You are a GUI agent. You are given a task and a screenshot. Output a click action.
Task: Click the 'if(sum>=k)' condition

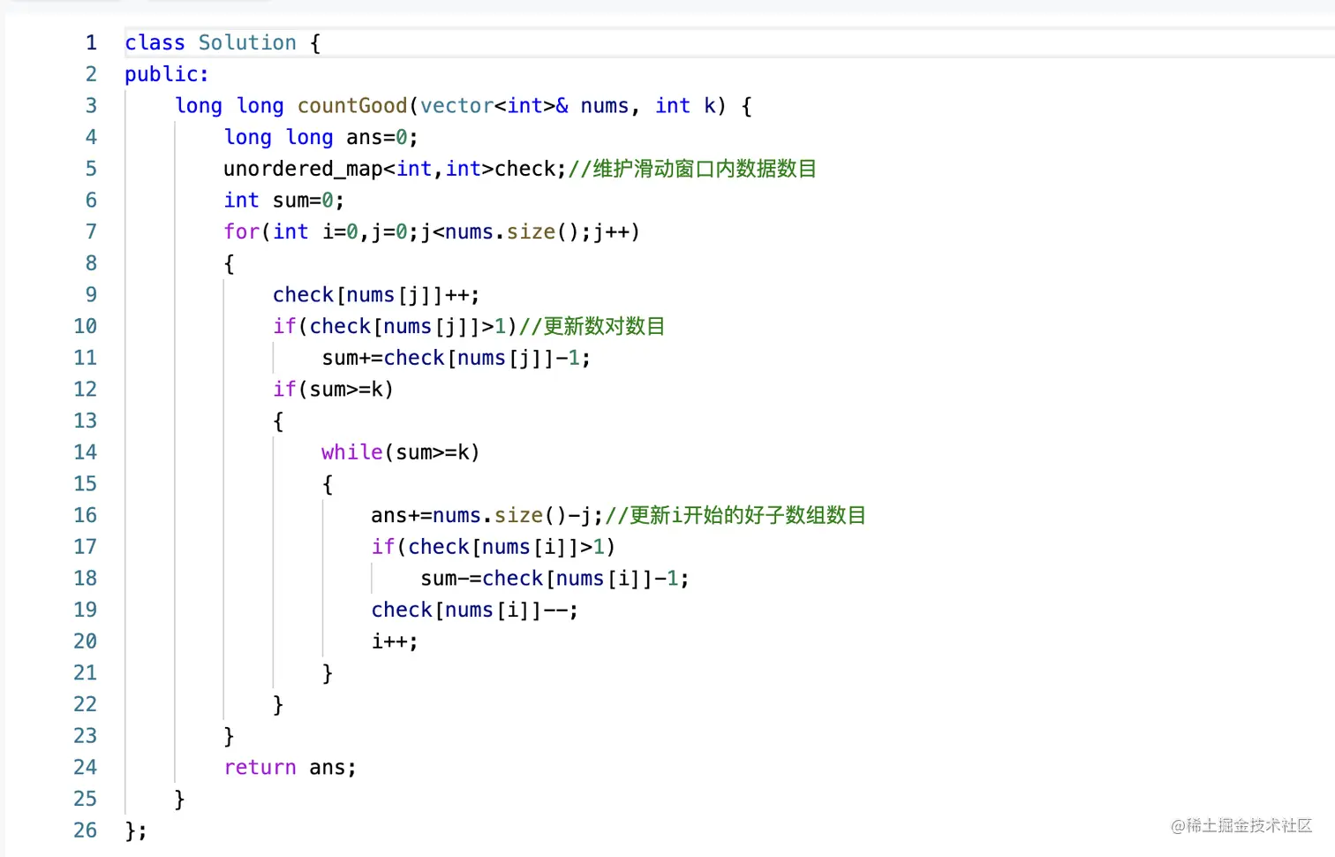click(333, 390)
